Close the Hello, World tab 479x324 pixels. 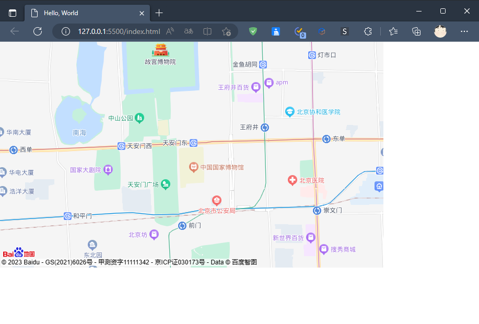tap(142, 13)
